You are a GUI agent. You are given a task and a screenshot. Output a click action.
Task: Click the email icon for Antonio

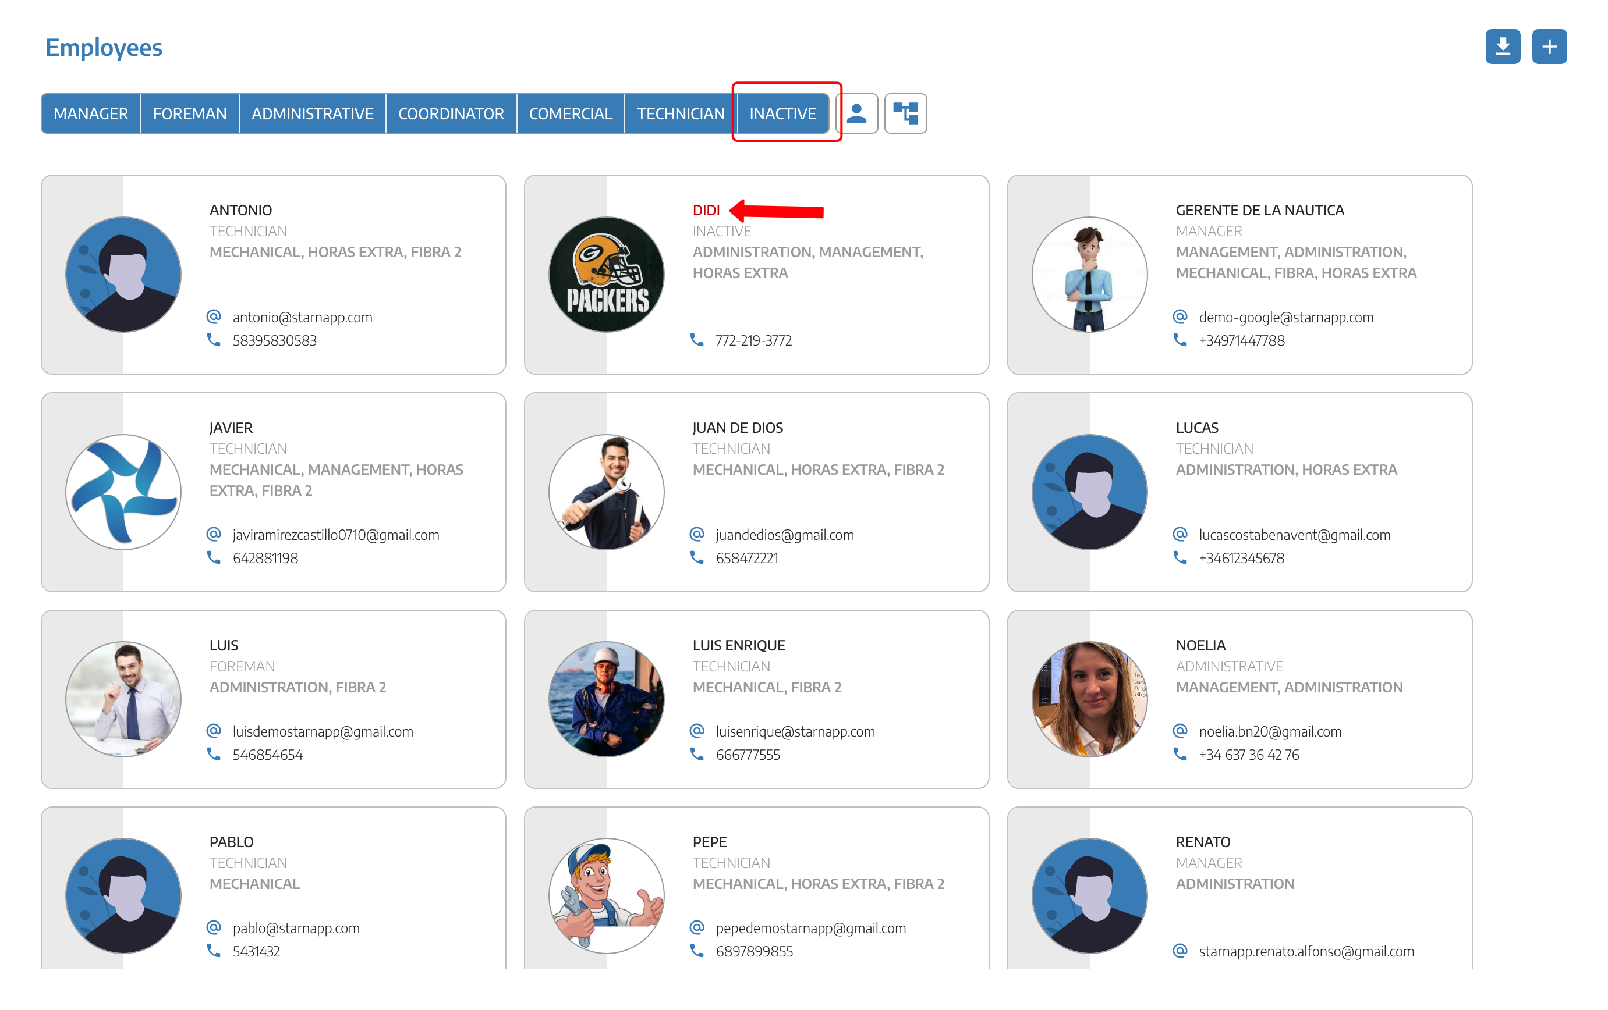coord(214,316)
